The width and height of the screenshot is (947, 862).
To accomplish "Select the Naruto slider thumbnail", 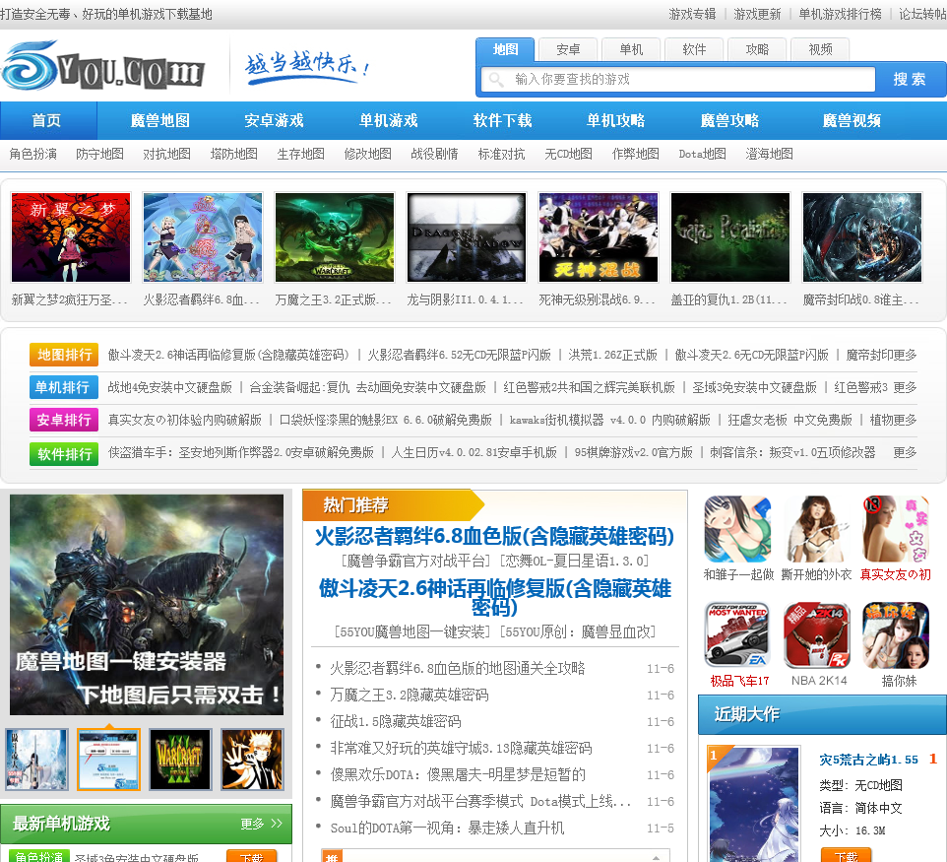I will pos(252,760).
